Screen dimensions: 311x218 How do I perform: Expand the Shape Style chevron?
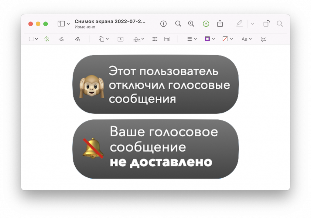tap(195, 39)
